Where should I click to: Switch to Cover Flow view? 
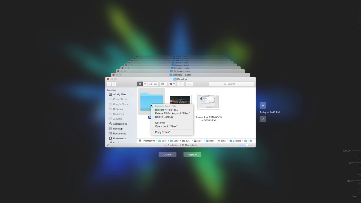[x=155, y=84]
